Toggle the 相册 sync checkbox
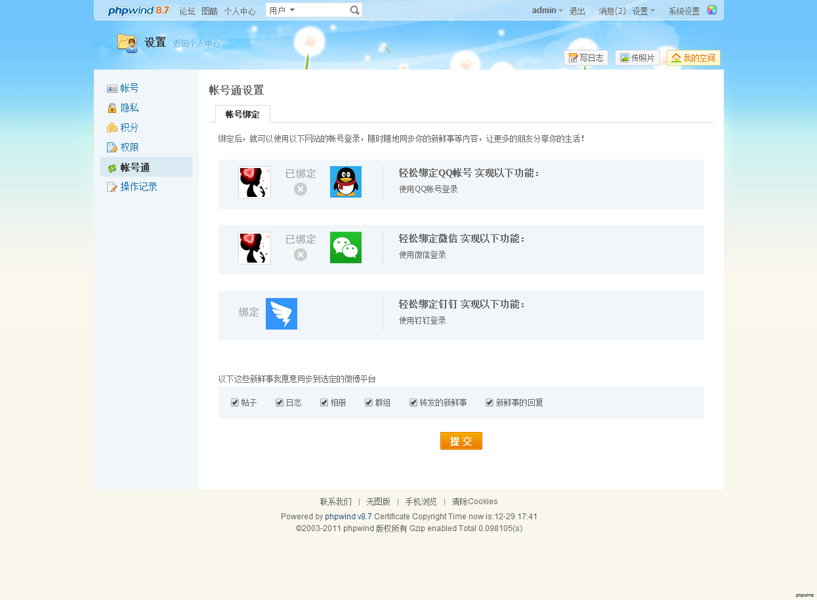 [324, 402]
